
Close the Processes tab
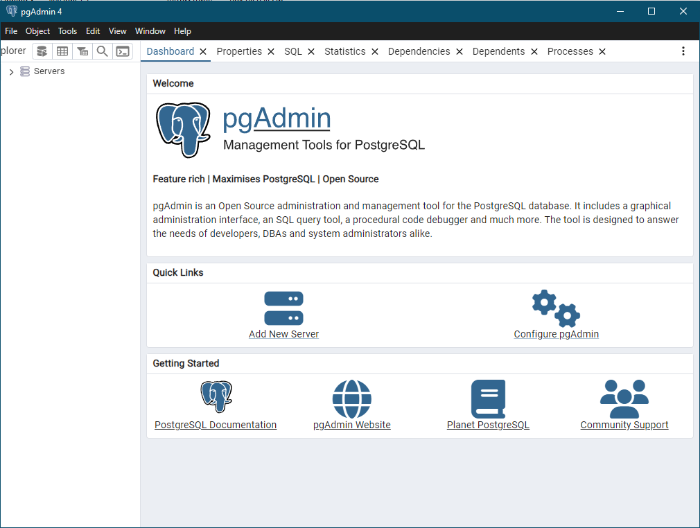(602, 52)
